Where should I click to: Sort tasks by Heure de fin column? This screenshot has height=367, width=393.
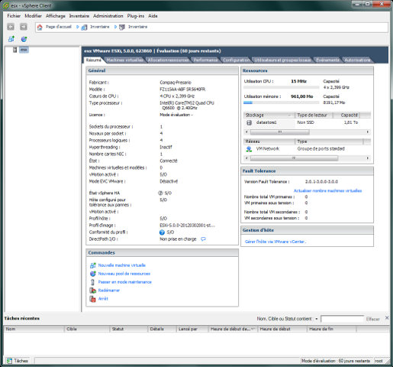click(x=331, y=329)
